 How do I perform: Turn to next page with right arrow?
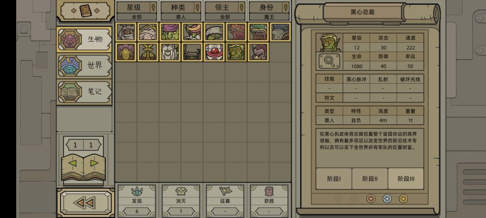[x=94, y=163]
